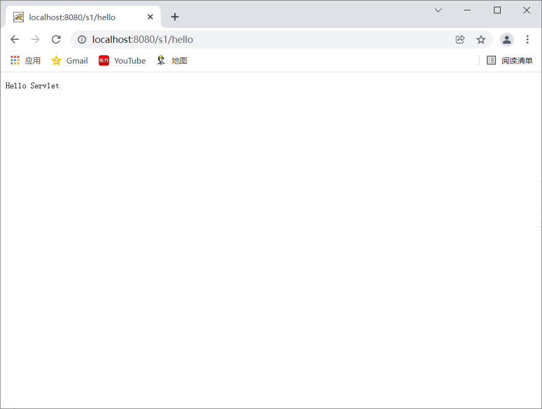Open the YouTube bookmark
This screenshot has height=409, width=542.
(122, 61)
